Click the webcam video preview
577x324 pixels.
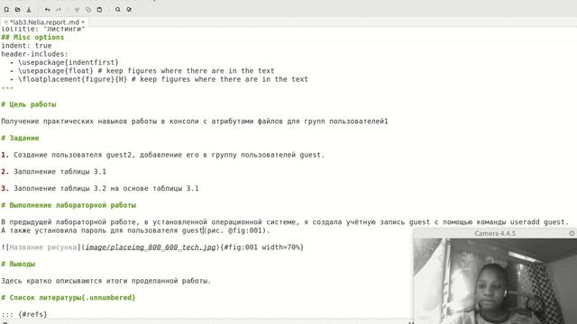click(x=495, y=281)
